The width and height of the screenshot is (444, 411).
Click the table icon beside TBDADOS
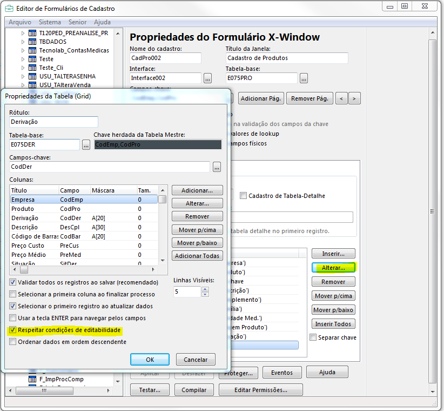(32, 42)
